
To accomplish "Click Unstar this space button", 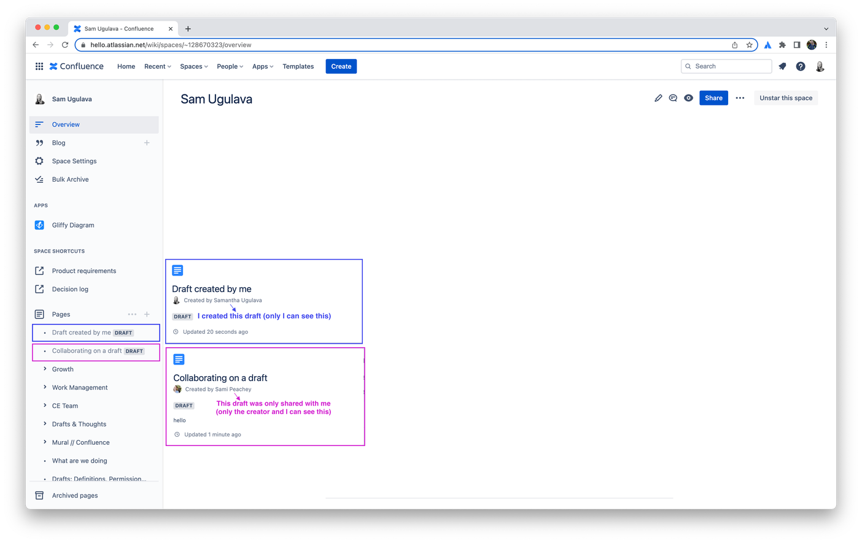I will click(x=786, y=98).
